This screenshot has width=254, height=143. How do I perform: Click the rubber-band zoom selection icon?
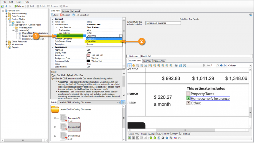coord(142,65)
